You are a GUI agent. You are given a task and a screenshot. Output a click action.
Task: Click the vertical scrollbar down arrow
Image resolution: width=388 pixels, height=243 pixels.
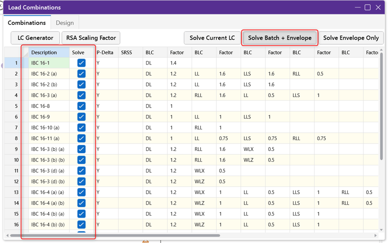pos(381,230)
